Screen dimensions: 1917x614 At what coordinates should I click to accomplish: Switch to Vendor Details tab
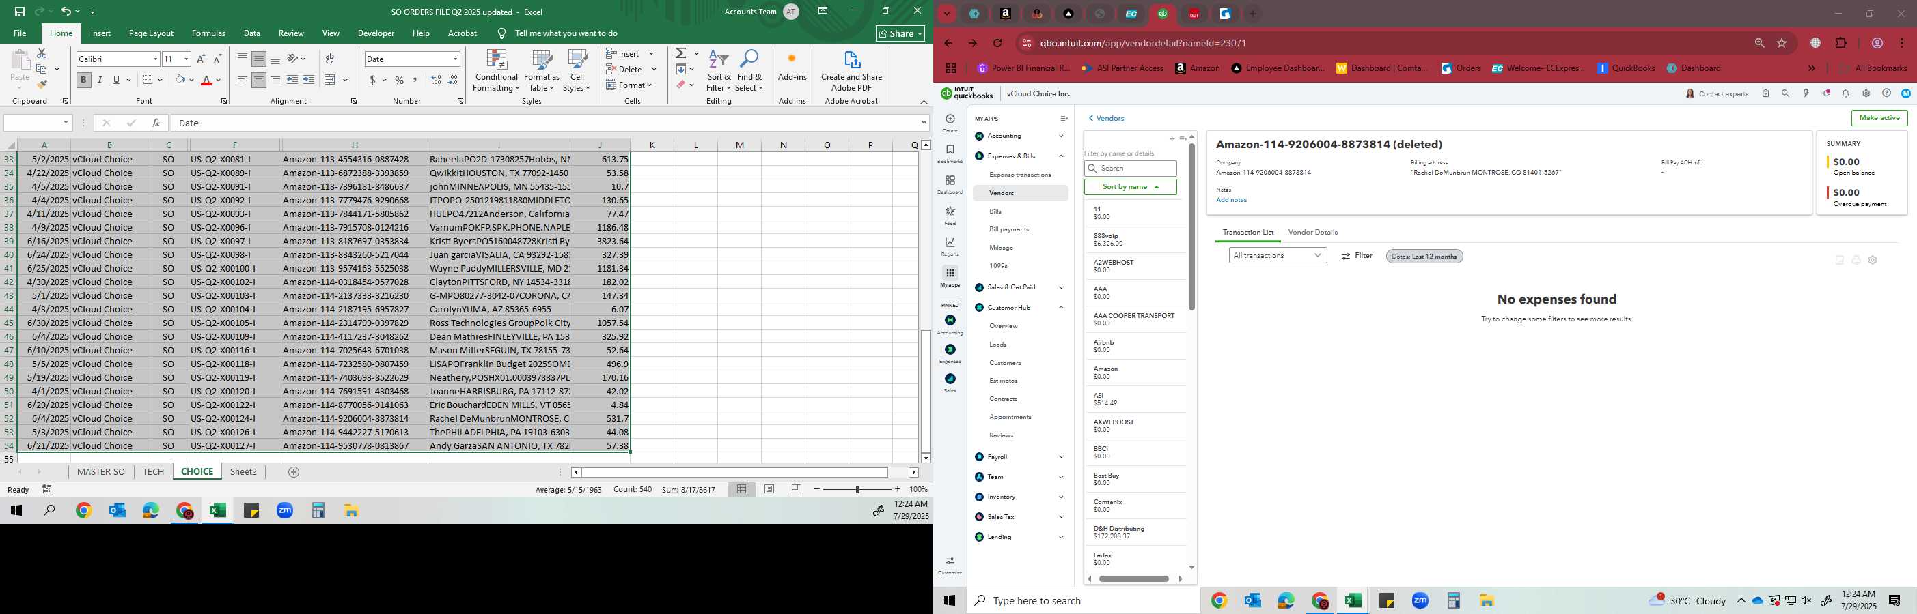(1313, 232)
